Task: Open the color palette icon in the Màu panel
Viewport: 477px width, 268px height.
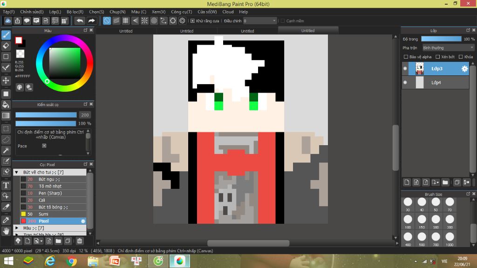Action: point(20,87)
